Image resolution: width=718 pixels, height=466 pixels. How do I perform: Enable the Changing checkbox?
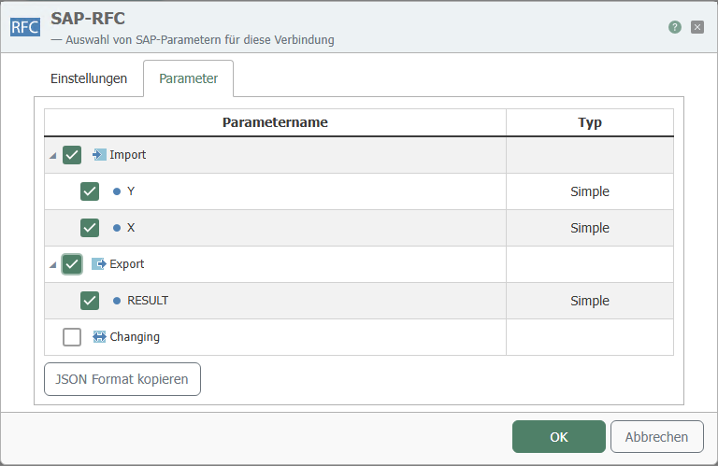(x=72, y=337)
